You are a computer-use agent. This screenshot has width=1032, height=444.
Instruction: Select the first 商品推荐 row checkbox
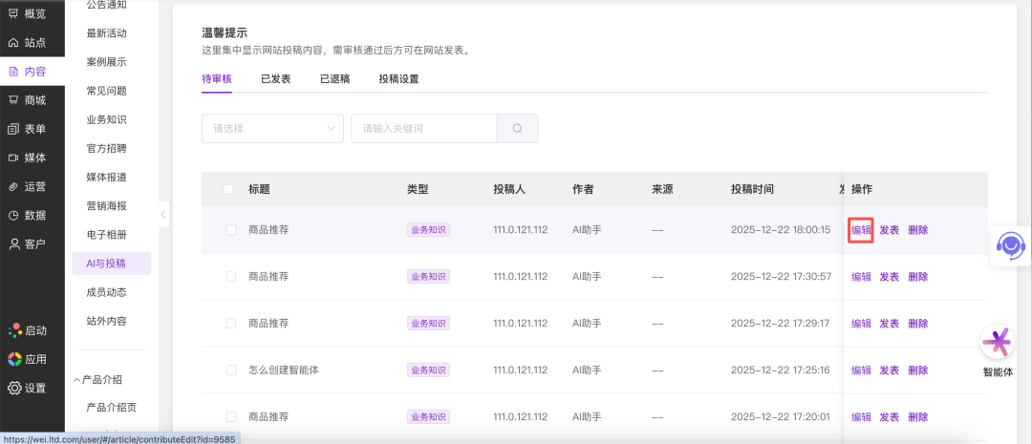click(231, 230)
